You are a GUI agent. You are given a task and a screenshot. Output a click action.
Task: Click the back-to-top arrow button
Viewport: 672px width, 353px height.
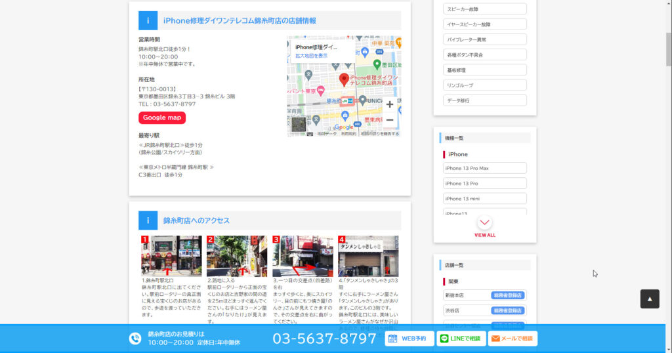point(650,299)
